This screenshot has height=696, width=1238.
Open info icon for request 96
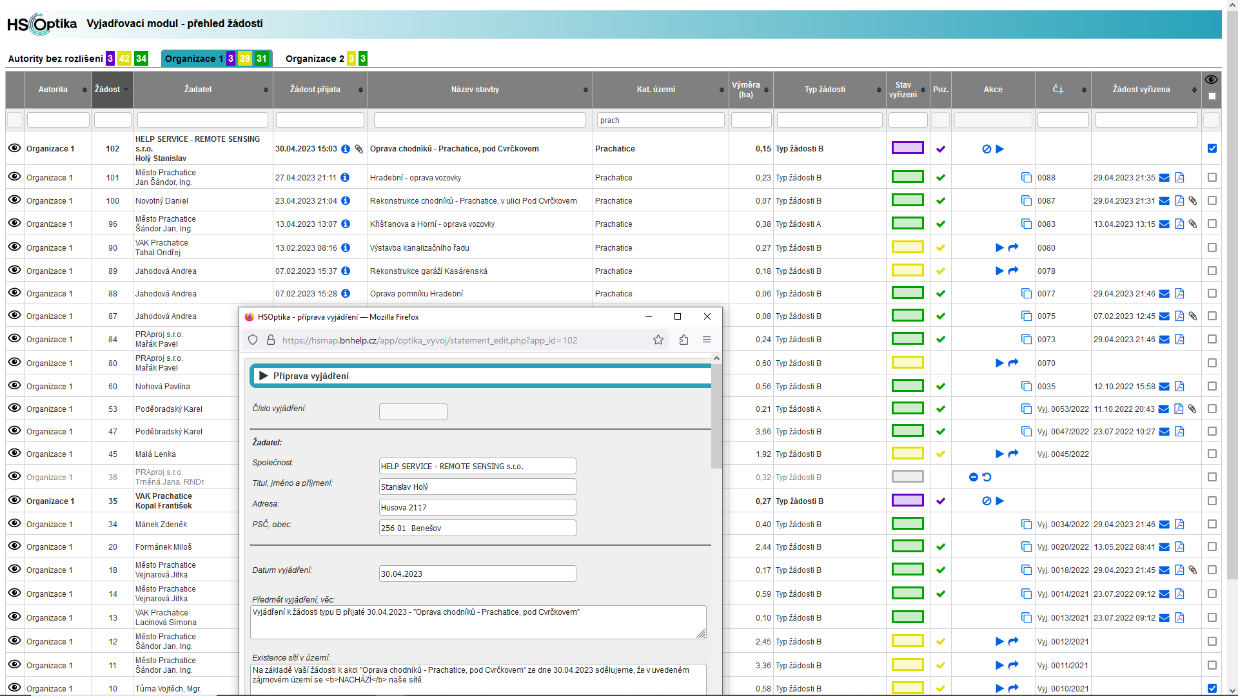coord(346,224)
